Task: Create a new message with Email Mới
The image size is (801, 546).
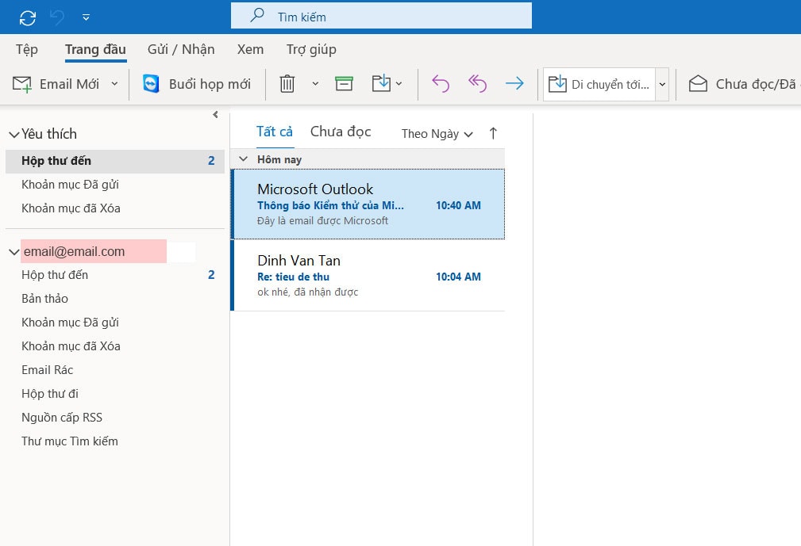Action: (56, 84)
